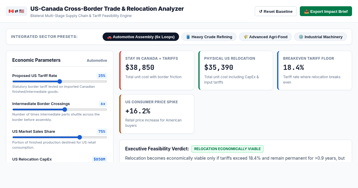Choose the Industrial Machinery preset
The image size is (358, 188).
(320, 37)
